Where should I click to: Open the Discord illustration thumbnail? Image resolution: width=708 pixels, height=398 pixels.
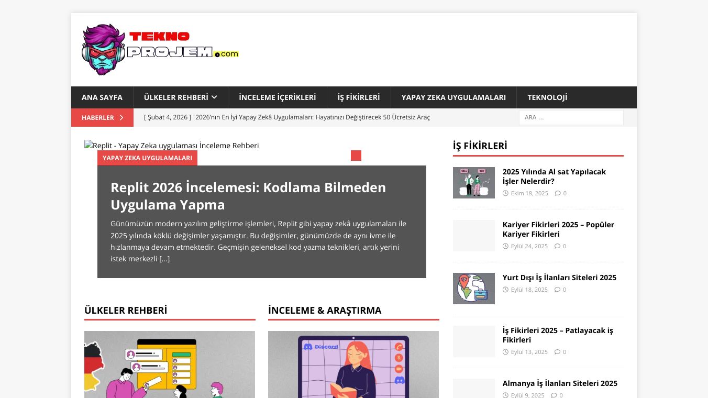tap(353, 364)
